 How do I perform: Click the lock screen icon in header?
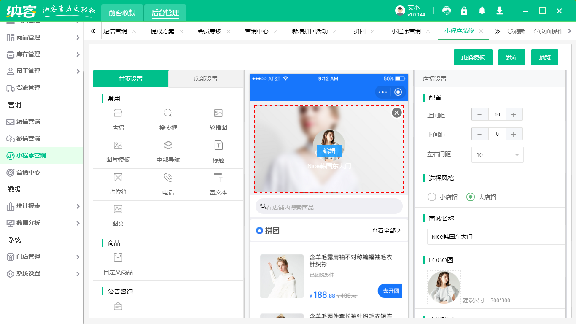(464, 11)
